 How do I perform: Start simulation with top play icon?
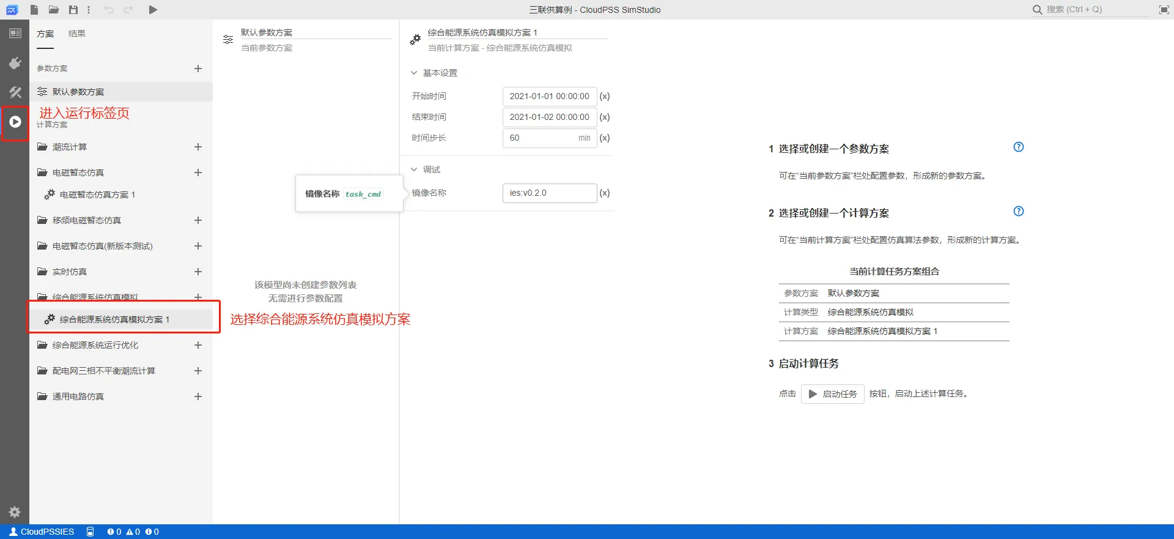[153, 10]
